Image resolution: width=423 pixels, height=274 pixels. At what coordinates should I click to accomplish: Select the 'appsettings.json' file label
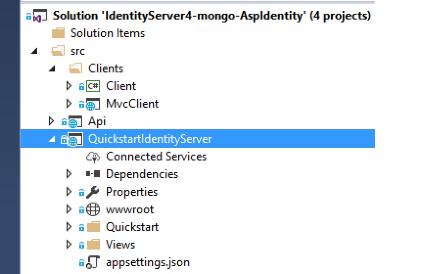click(148, 262)
